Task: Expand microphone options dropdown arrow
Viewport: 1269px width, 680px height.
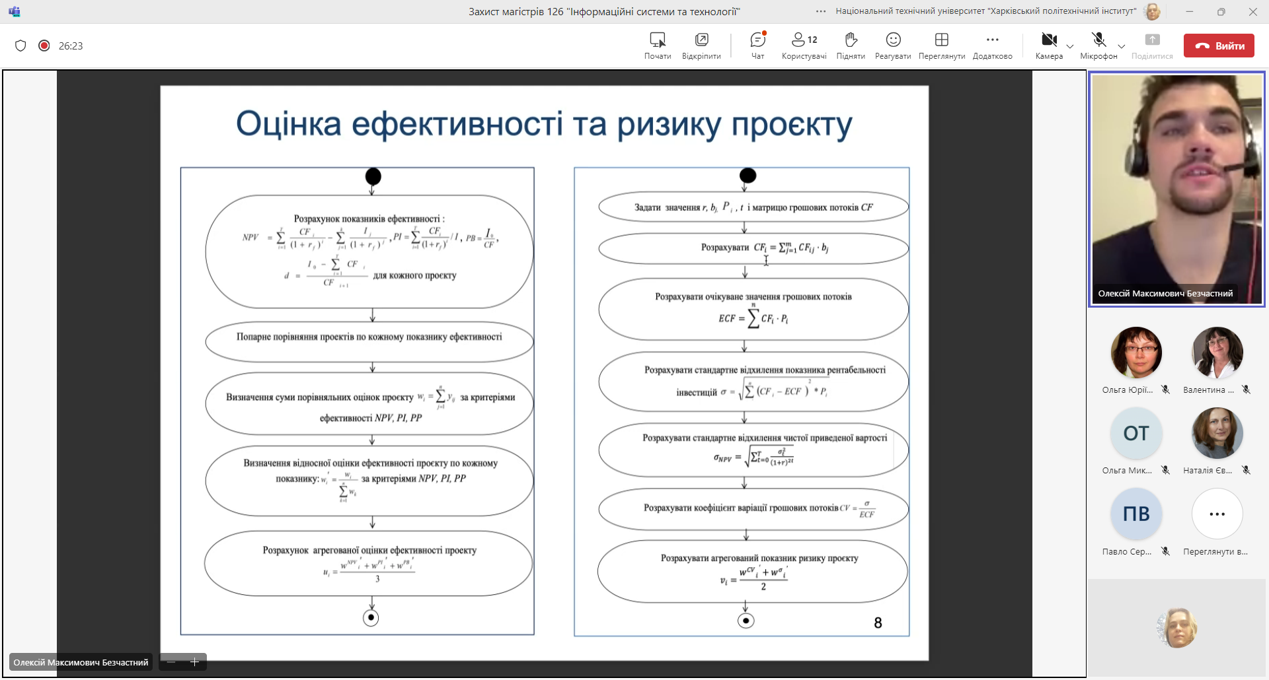Action: pos(1122,46)
